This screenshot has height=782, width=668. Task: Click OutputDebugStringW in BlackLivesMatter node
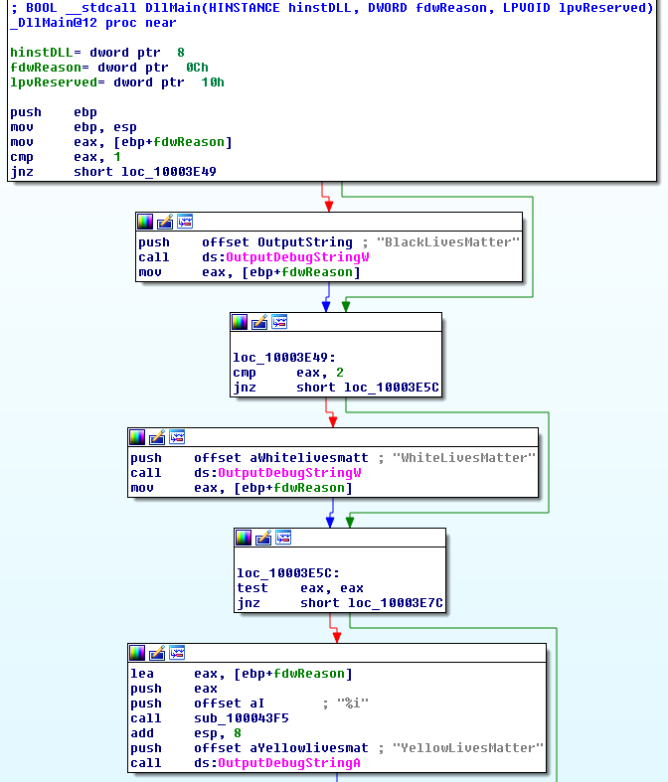(x=297, y=257)
